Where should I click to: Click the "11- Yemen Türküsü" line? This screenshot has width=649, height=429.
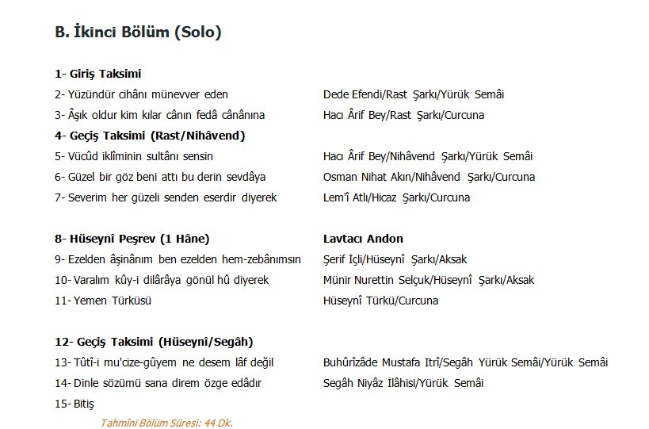(103, 301)
